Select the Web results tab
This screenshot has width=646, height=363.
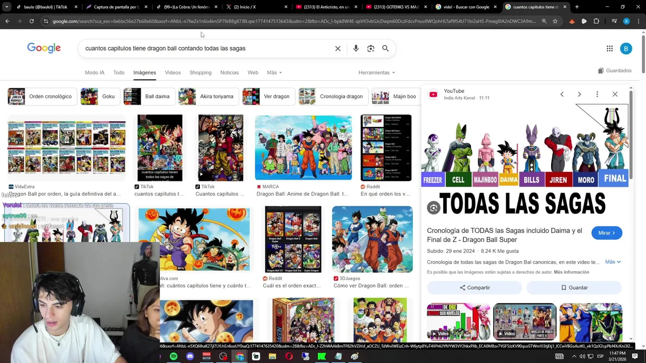coord(253,73)
